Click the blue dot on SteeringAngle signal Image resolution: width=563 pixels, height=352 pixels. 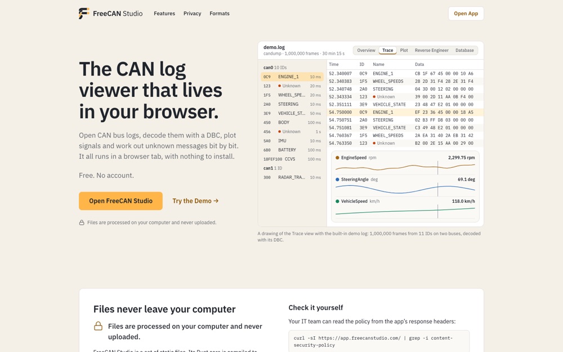click(x=337, y=180)
